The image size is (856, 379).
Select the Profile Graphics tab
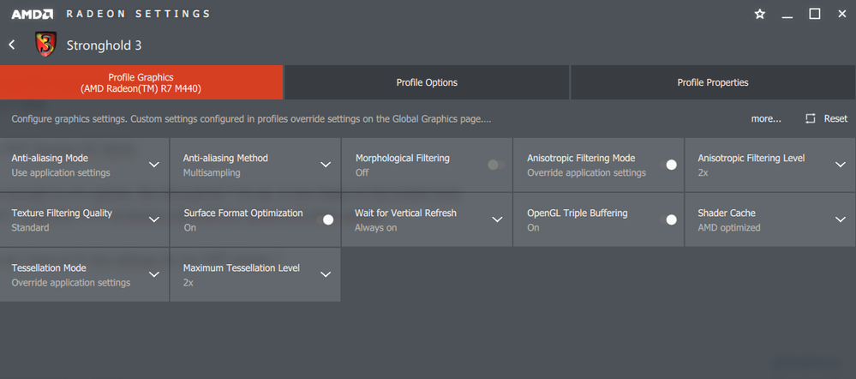coord(141,82)
